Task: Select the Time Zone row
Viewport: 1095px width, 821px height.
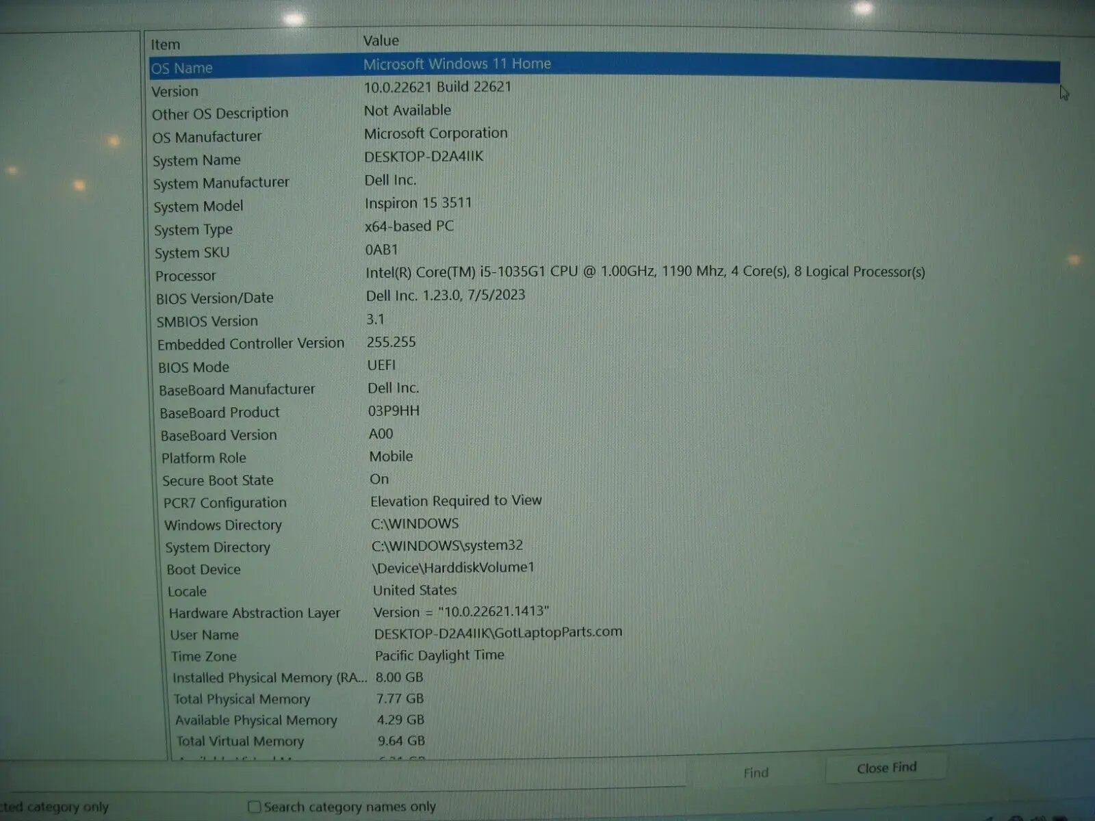Action: click(x=204, y=656)
